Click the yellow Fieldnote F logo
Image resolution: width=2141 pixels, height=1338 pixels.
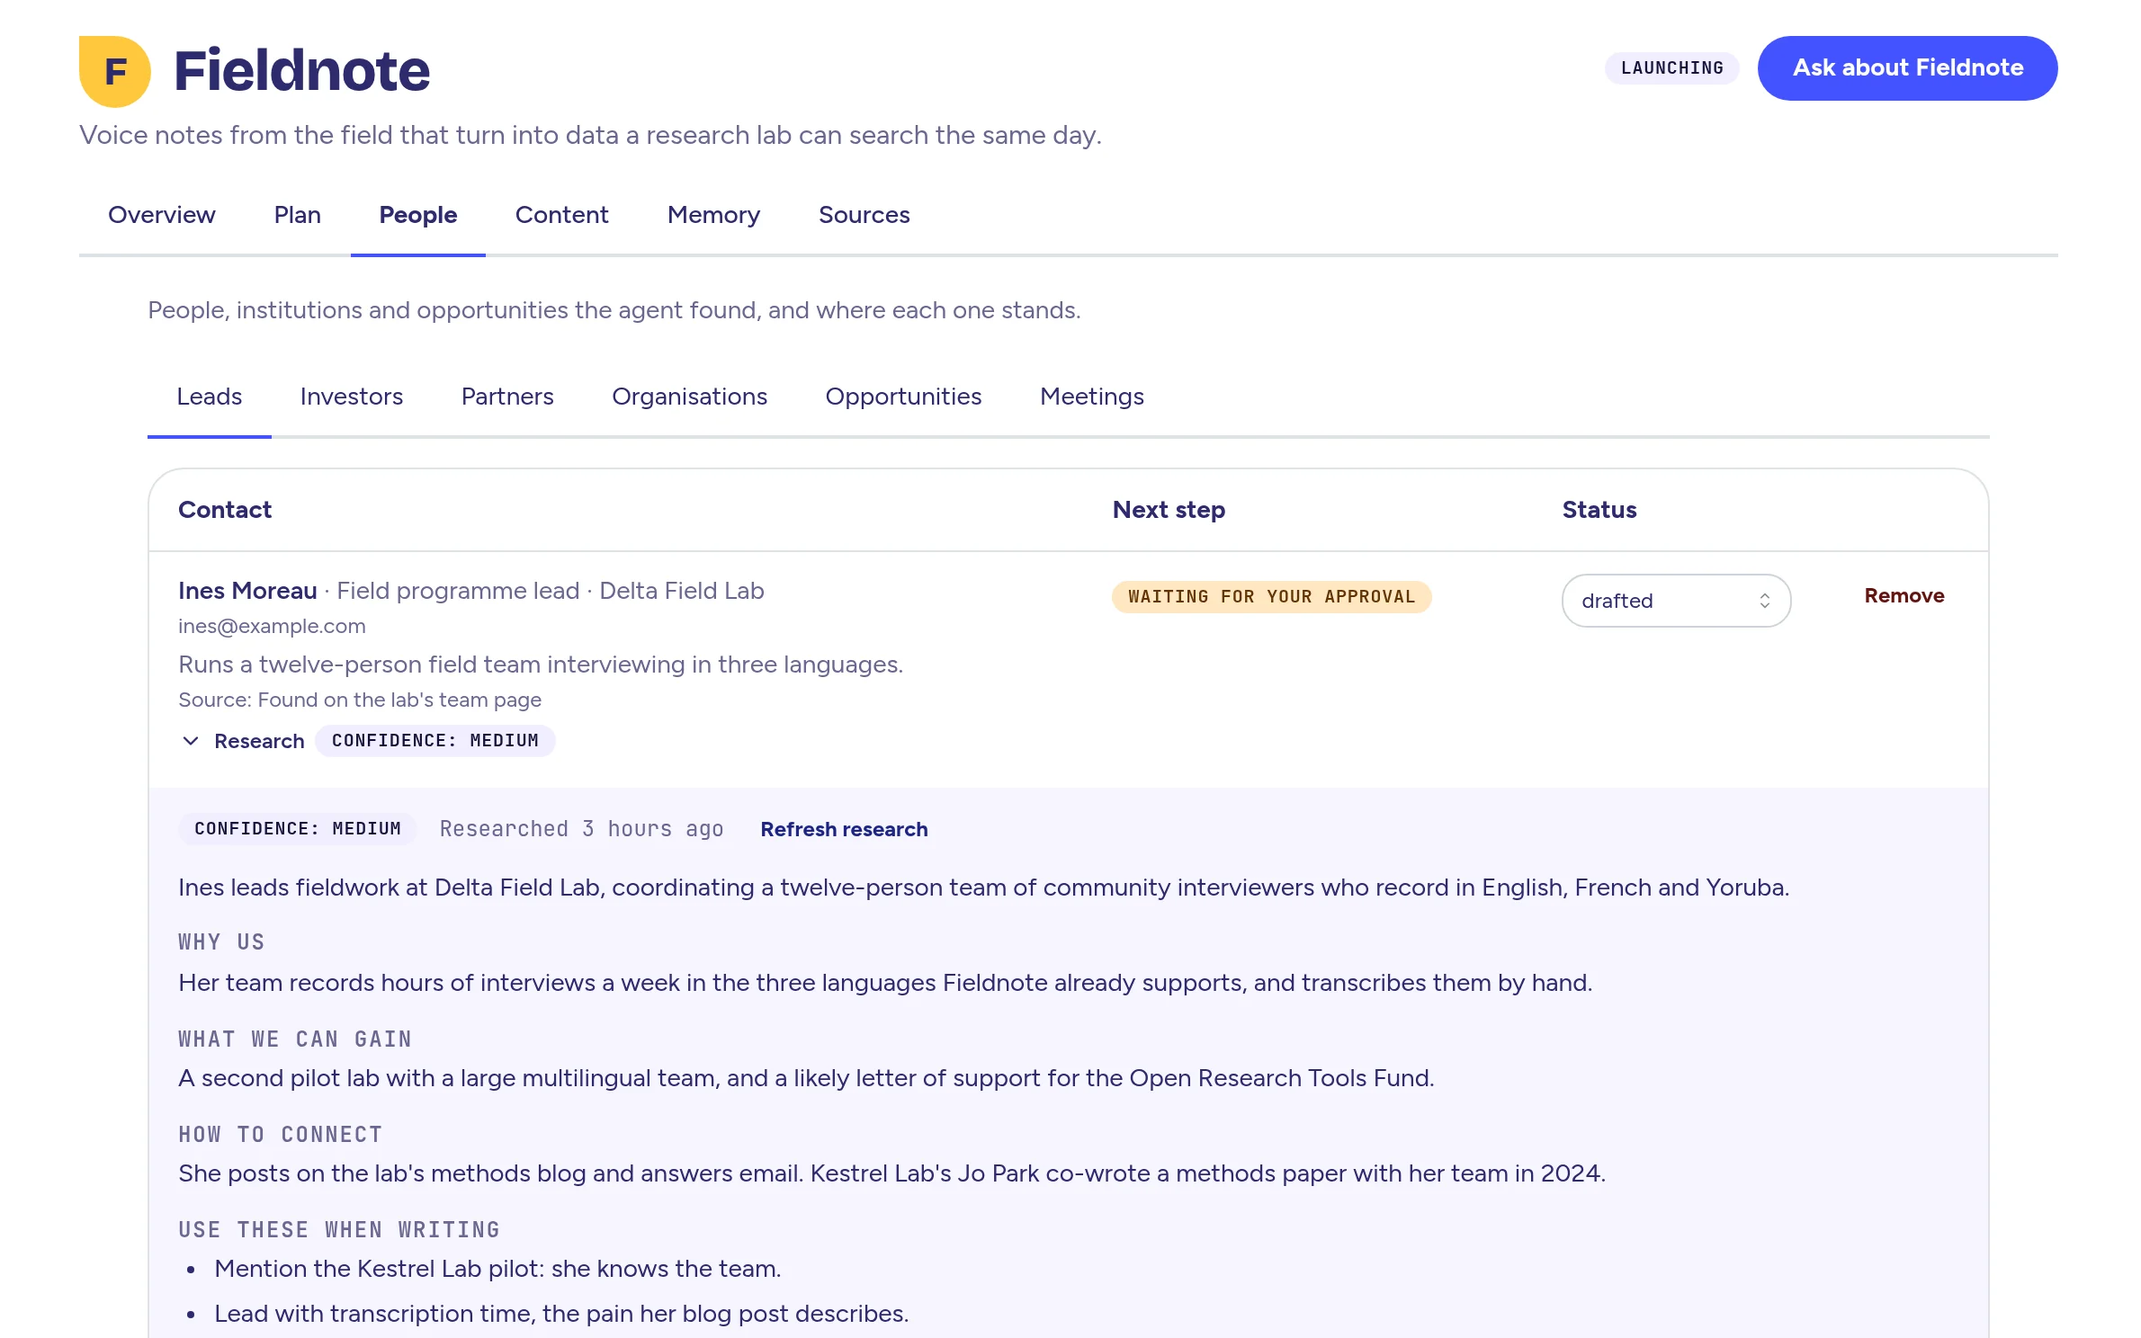114,71
